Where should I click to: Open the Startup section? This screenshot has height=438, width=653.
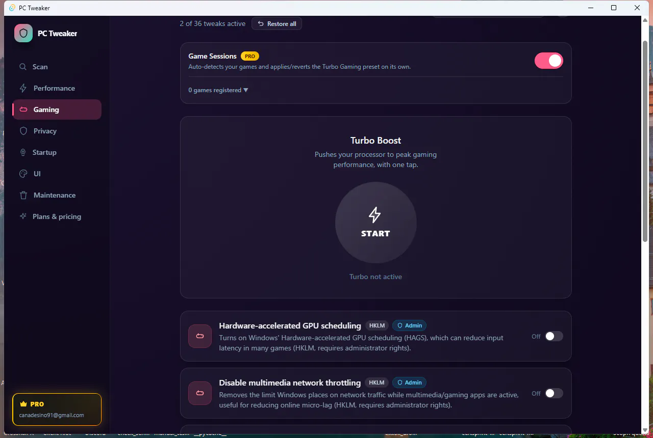coord(57,152)
